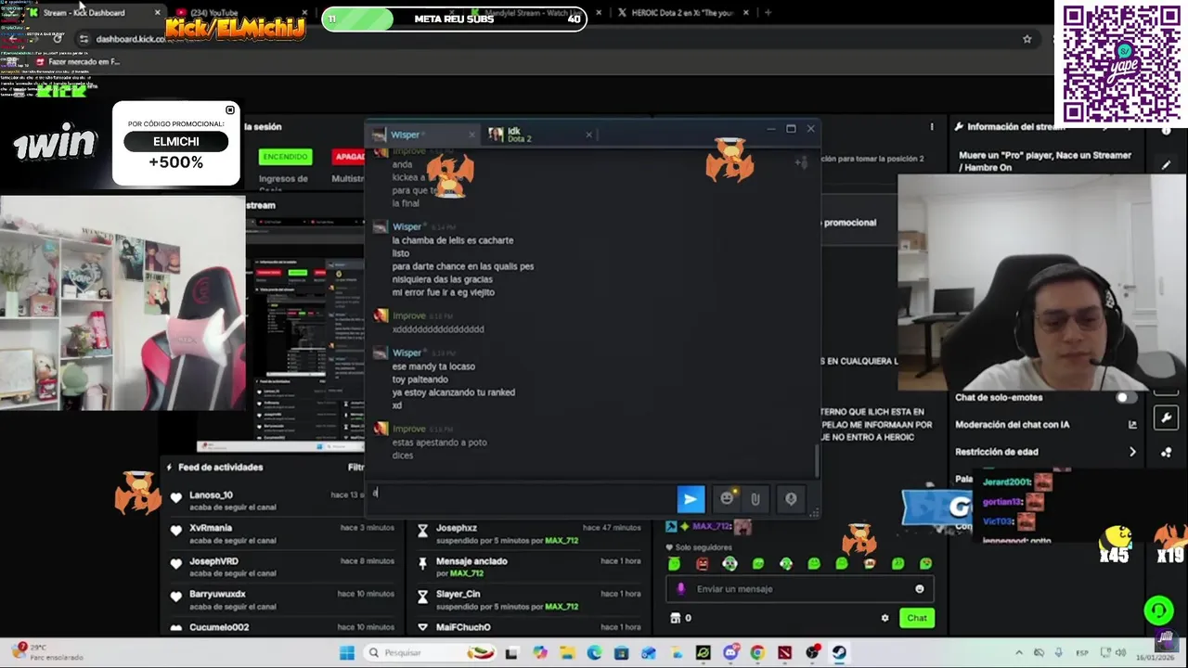Open the emoticon picker in Steam chat

(727, 499)
